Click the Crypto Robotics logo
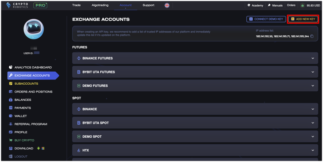This screenshot has width=323, height=162. (x=17, y=5)
